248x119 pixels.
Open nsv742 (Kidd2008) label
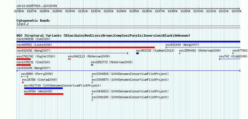233,56
